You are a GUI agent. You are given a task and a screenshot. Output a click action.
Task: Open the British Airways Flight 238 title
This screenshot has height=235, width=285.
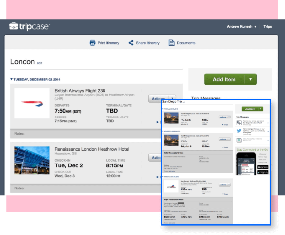click(80, 91)
